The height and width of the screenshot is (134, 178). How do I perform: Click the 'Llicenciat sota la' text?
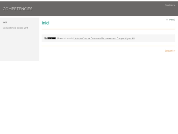(65, 38)
